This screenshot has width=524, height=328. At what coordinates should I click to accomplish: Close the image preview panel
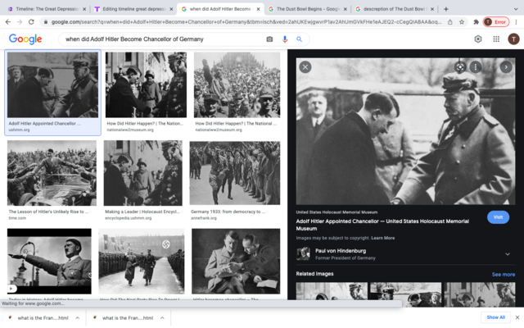pos(305,67)
